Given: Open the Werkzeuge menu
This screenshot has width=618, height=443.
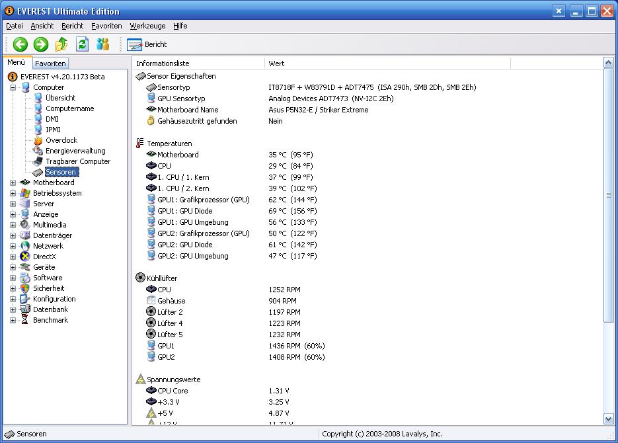Looking at the screenshot, I should tap(147, 26).
